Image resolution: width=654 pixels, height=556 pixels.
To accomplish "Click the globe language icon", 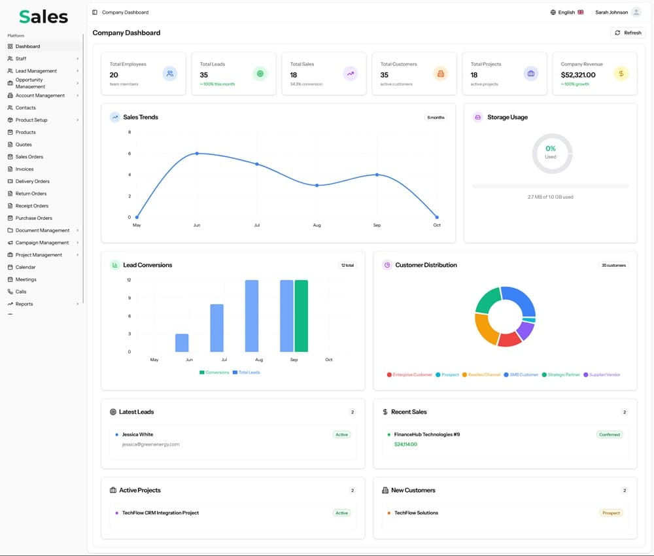I will click(553, 12).
